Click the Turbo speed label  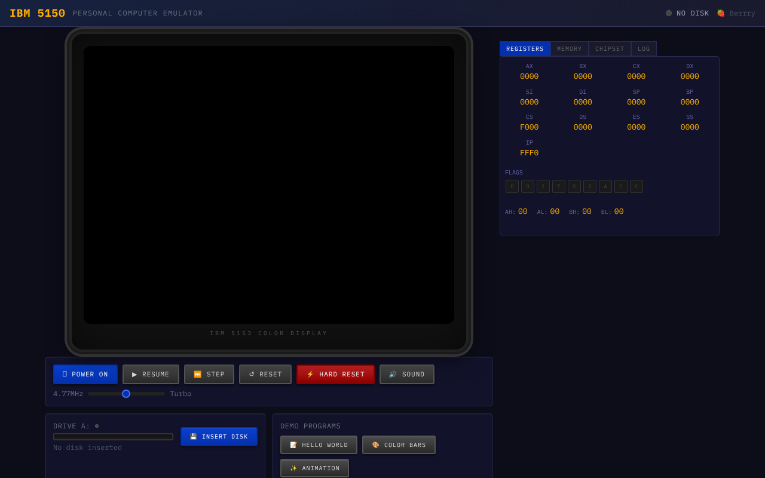click(x=180, y=394)
